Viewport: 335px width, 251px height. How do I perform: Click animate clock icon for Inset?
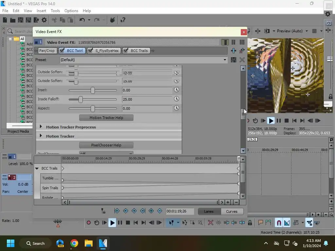pos(176,90)
